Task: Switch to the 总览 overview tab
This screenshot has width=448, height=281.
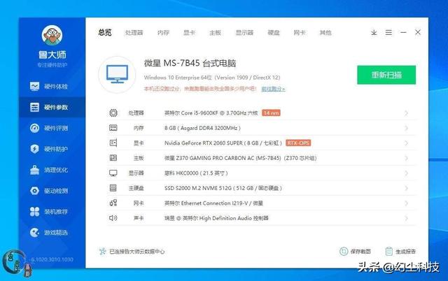Action: [105, 33]
